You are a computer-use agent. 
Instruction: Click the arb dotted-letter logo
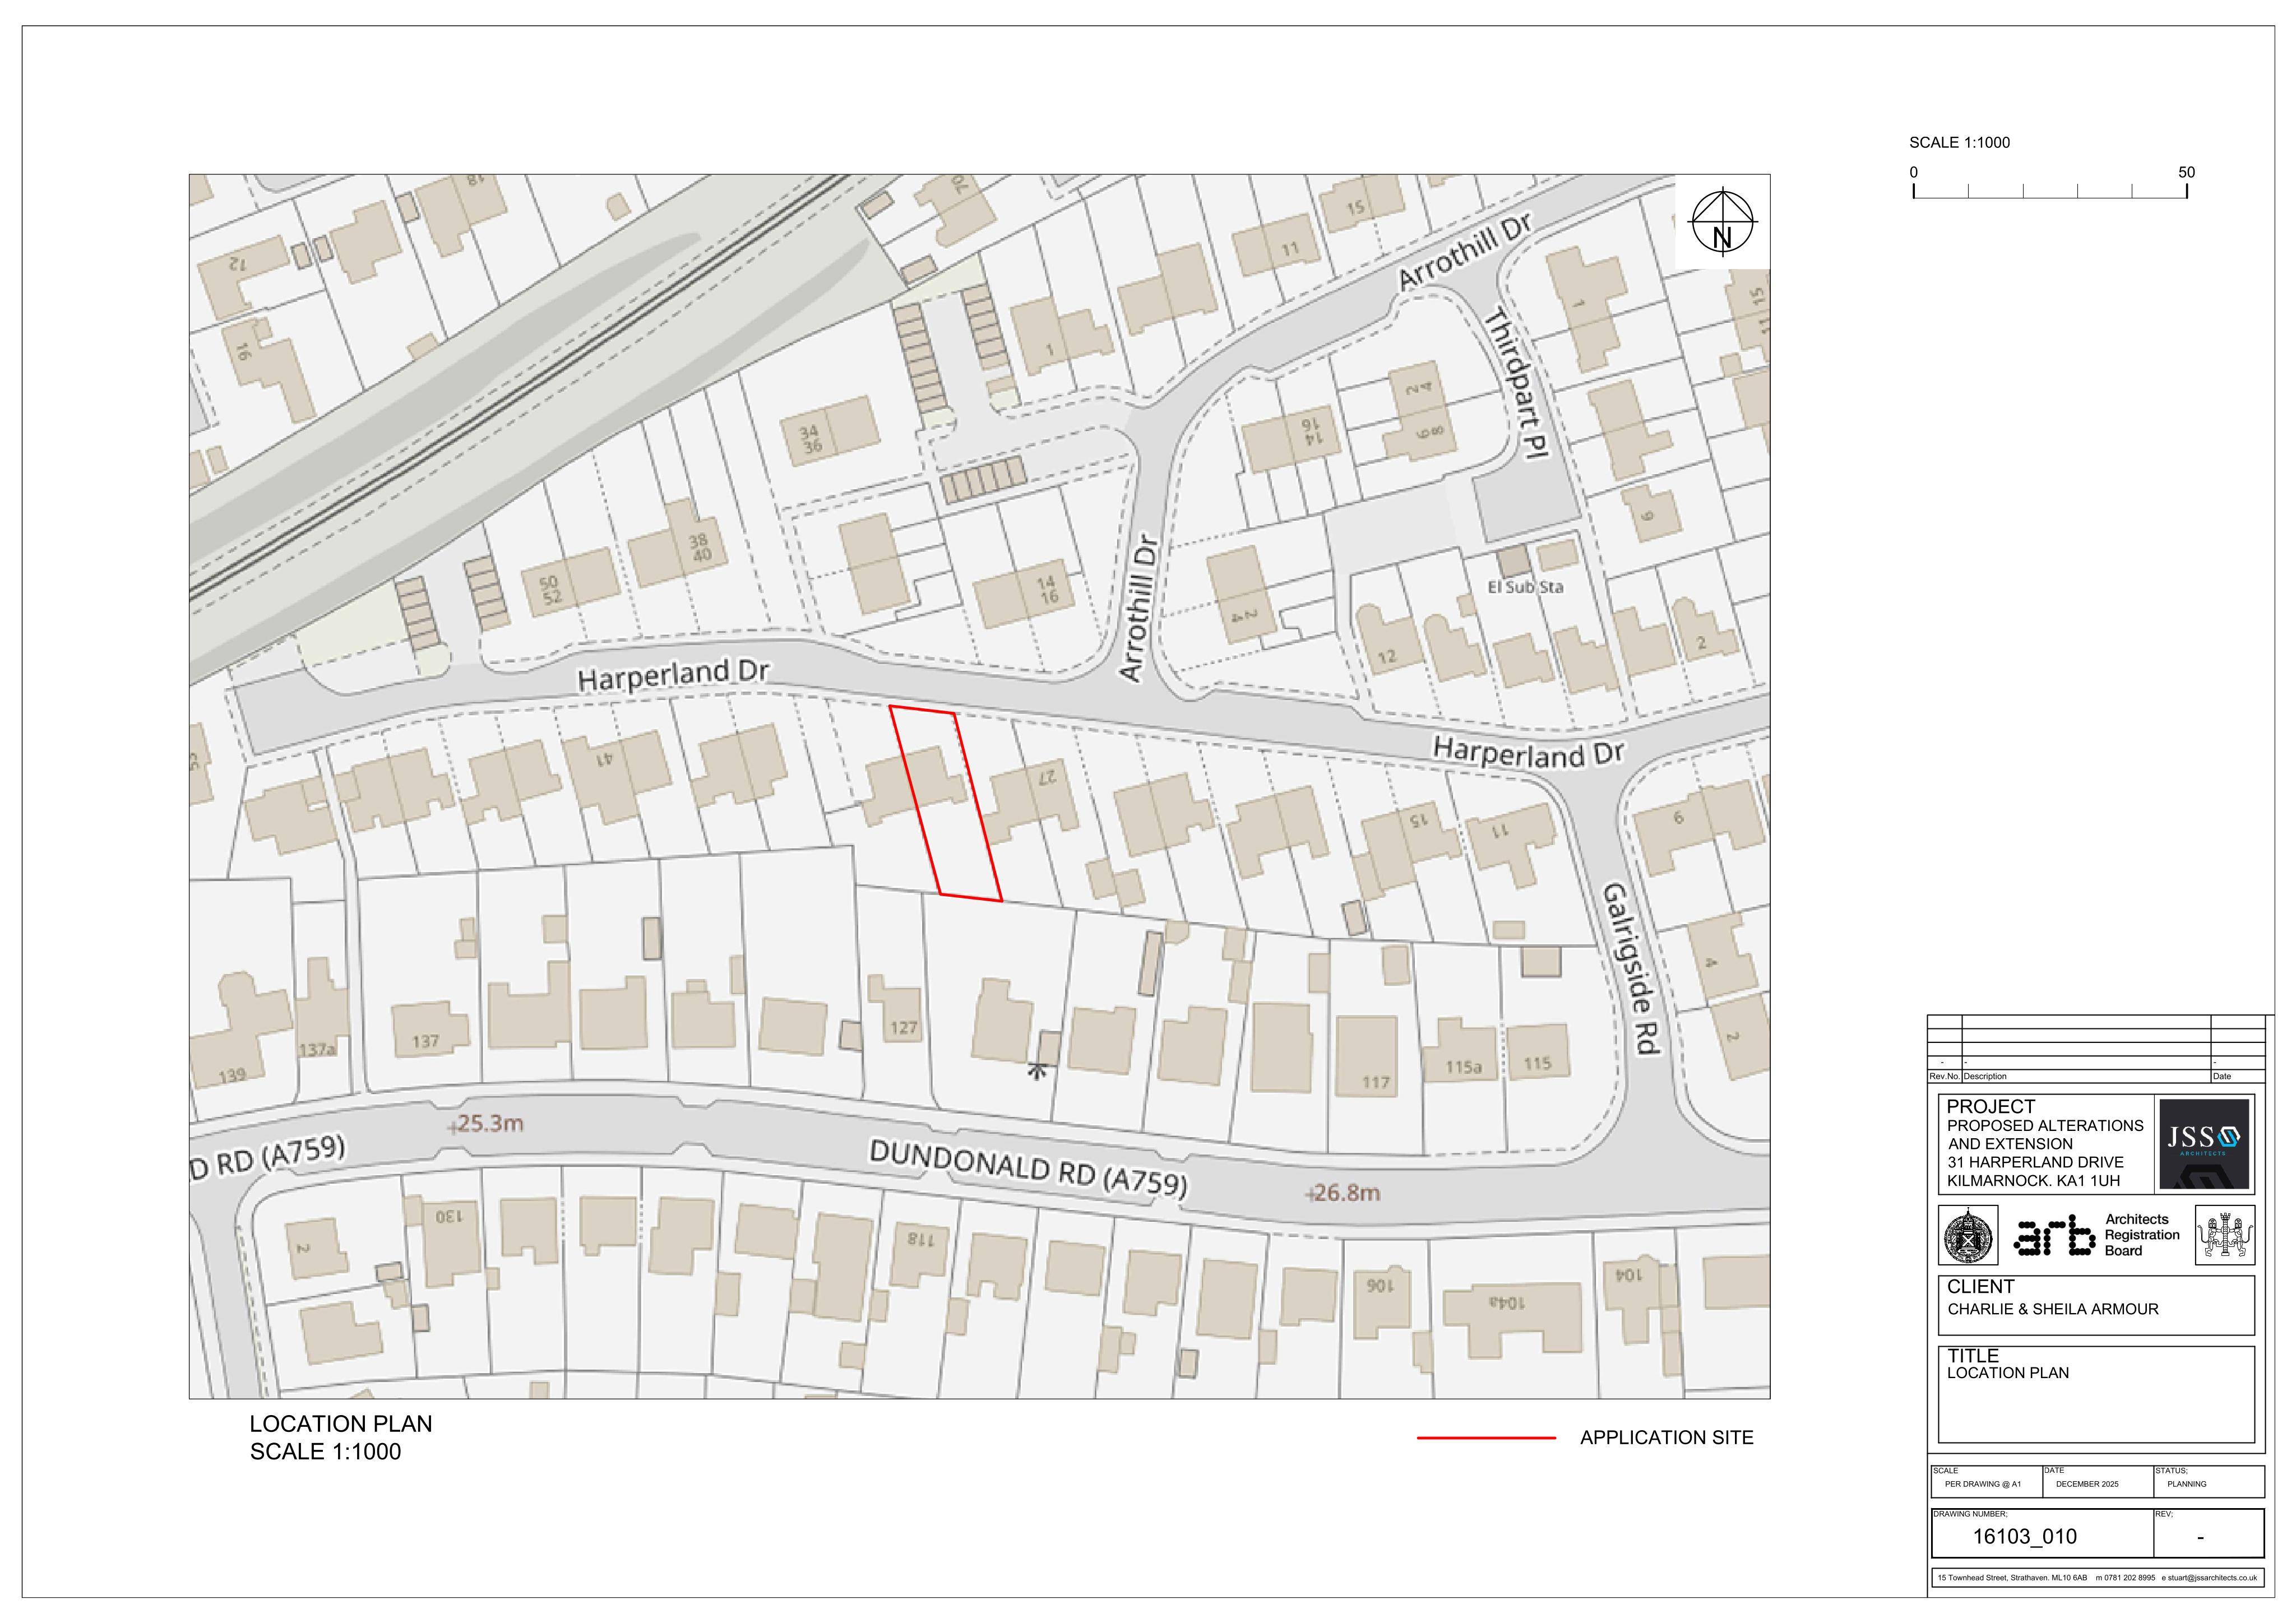pyautogui.click(x=2055, y=1235)
